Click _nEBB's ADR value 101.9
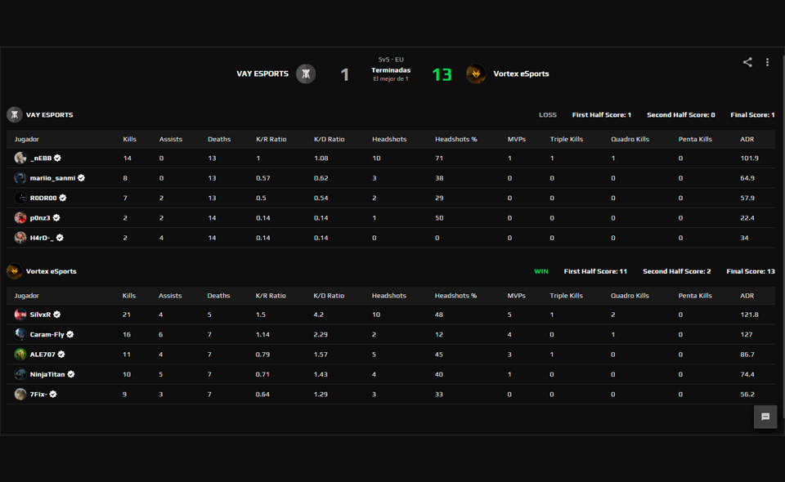The height and width of the screenshot is (482, 785). click(x=750, y=158)
